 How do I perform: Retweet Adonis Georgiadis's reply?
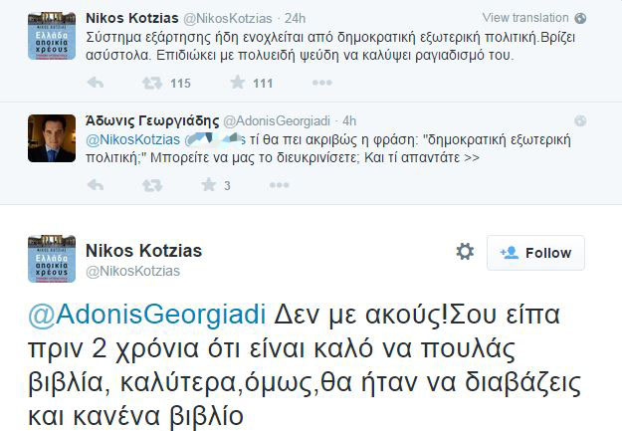pos(152,185)
